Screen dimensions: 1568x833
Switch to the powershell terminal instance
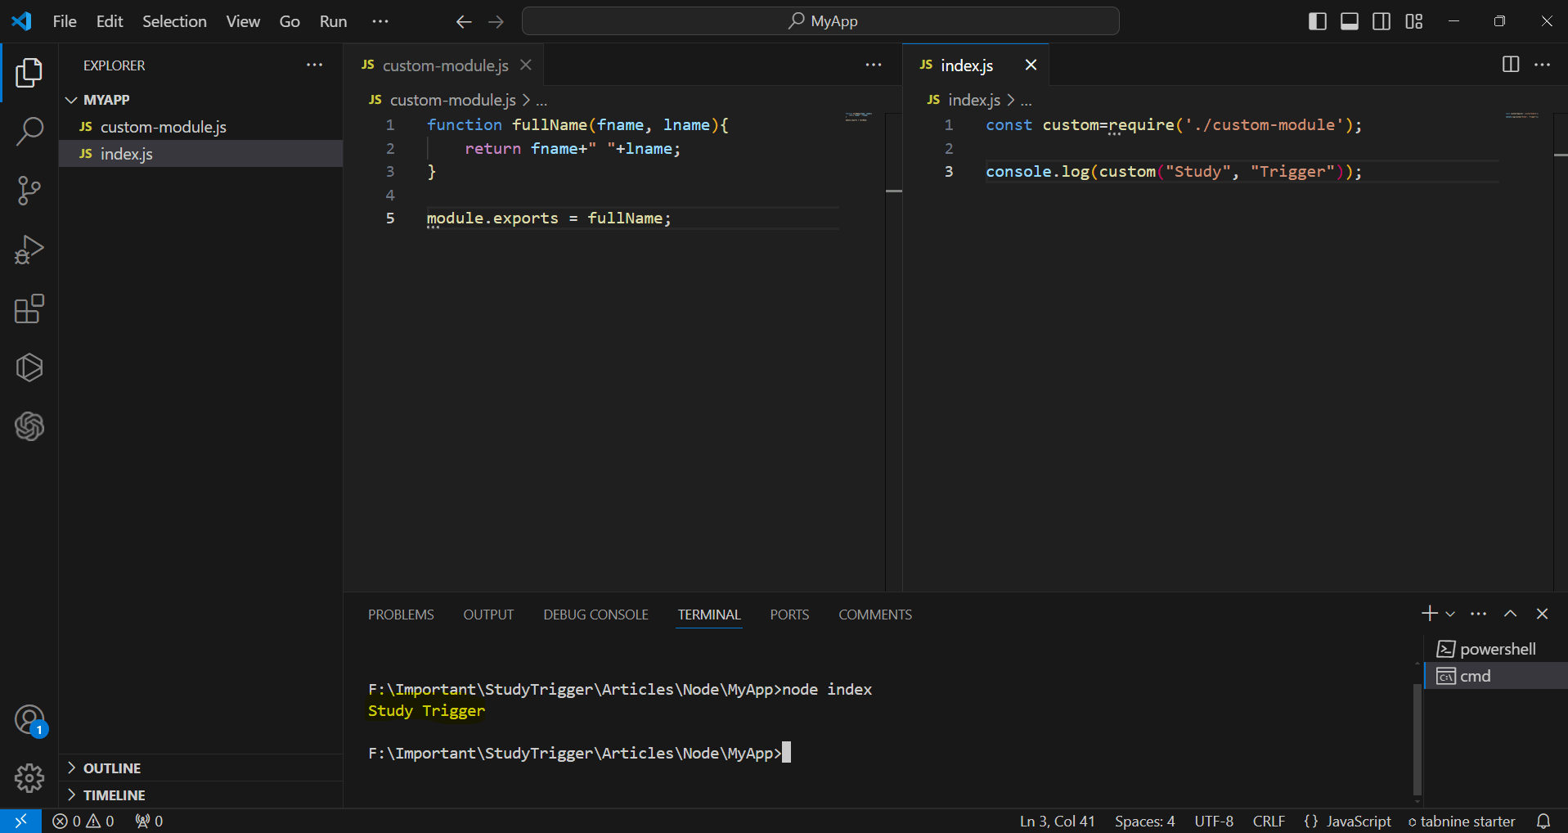[1495, 649]
